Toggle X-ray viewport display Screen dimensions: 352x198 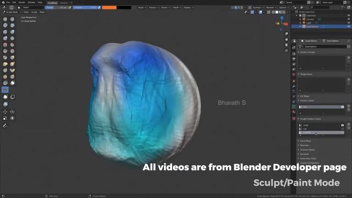click(269, 12)
